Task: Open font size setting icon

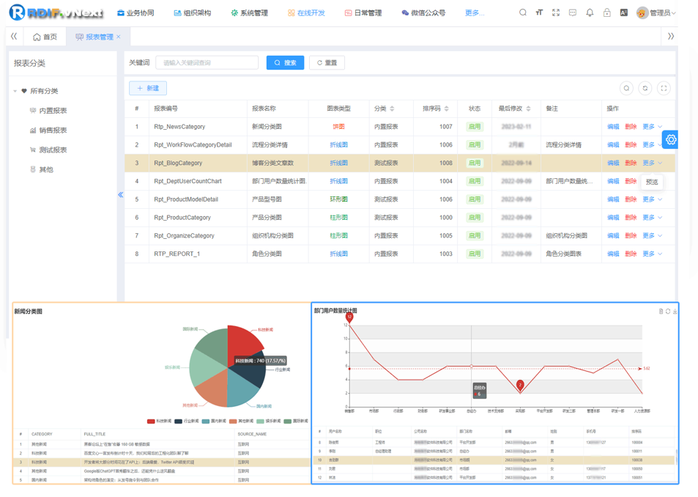Action: [539, 12]
